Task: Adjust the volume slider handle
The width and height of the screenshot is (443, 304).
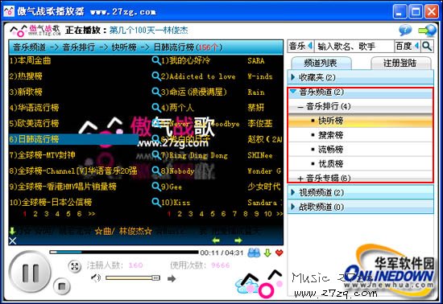Action: (155, 278)
